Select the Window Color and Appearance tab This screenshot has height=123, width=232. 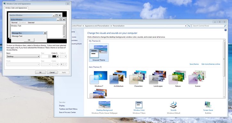click(16, 8)
